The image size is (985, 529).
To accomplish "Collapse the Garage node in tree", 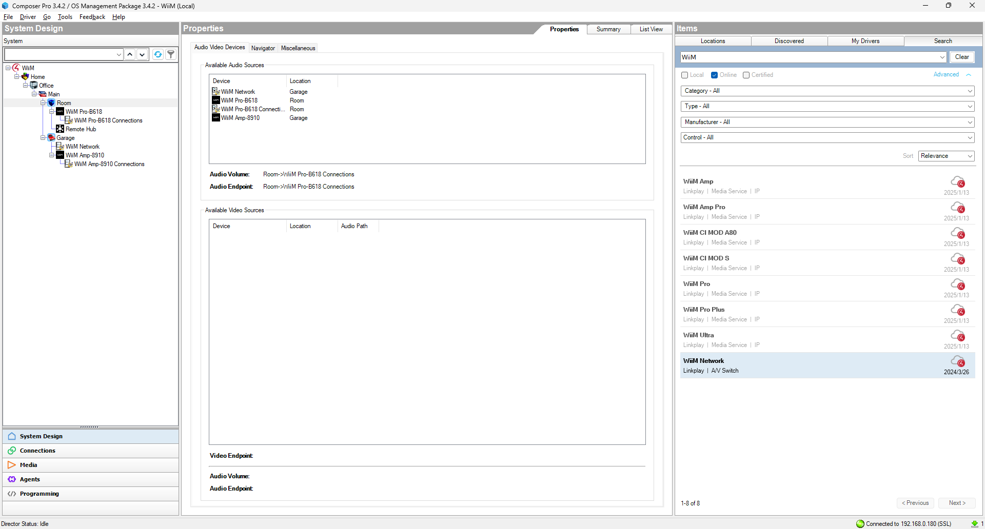I will [43, 137].
